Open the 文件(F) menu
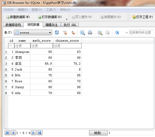This screenshot has width=155, height=137. point(9,10)
